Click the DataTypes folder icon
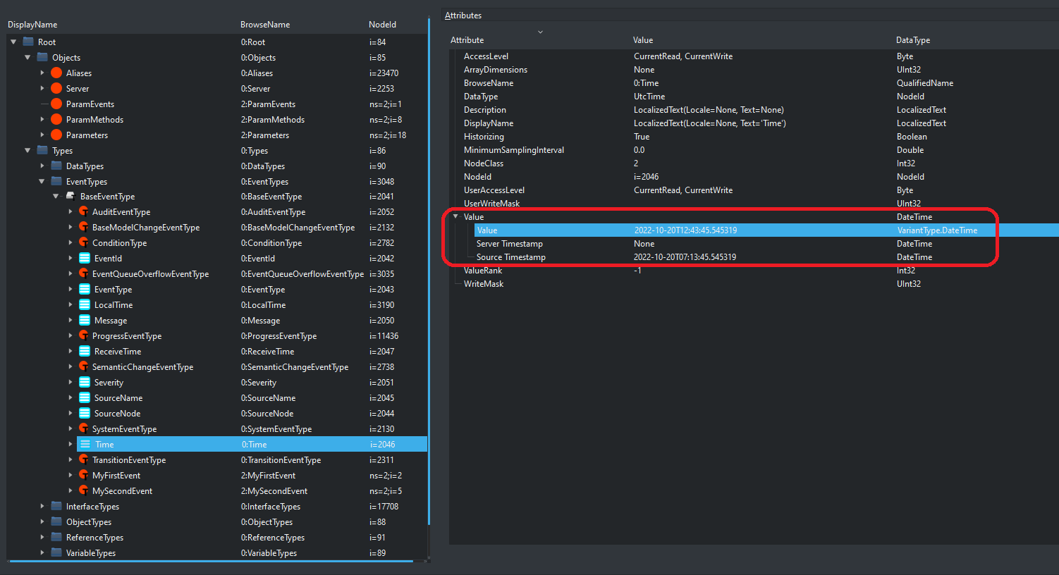1059x575 pixels. 56,166
